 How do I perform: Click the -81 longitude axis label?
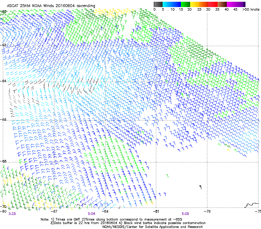pyautogui.click(x=156, y=211)
